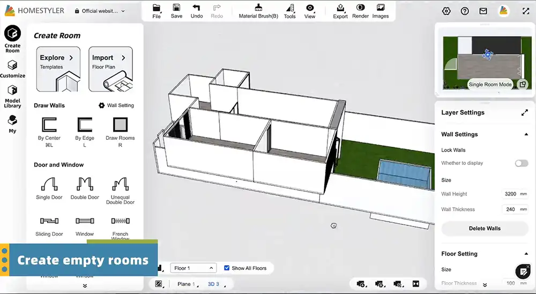Viewport: 536px width, 294px height.
Task: Open the File menu icon
Action: click(x=157, y=11)
